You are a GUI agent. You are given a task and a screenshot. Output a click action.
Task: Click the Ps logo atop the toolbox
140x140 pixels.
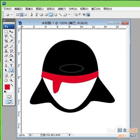[9, 27]
